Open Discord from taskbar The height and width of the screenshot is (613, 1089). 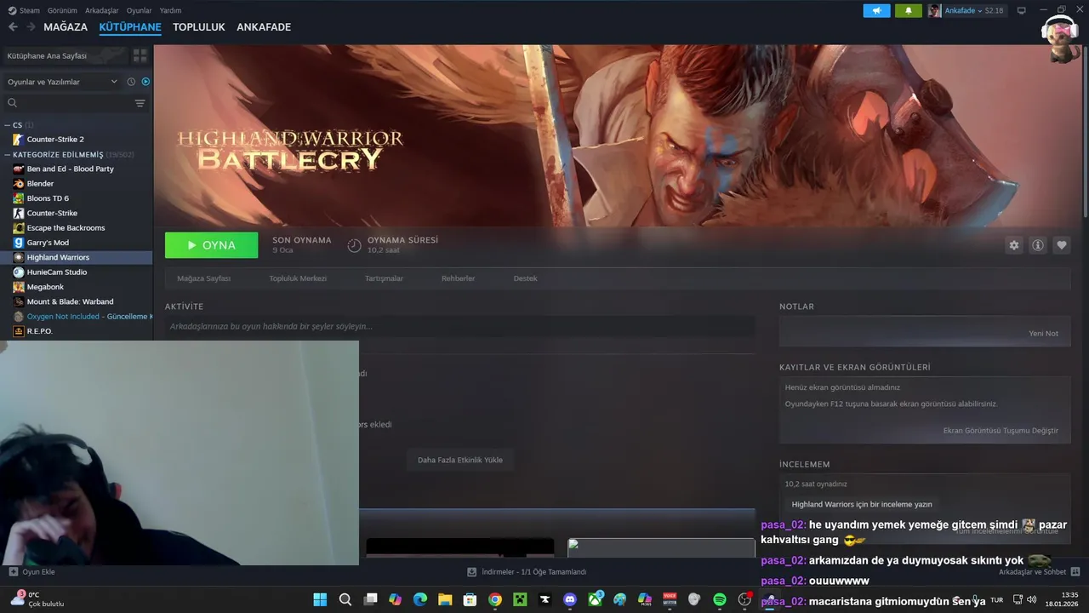[570, 599]
